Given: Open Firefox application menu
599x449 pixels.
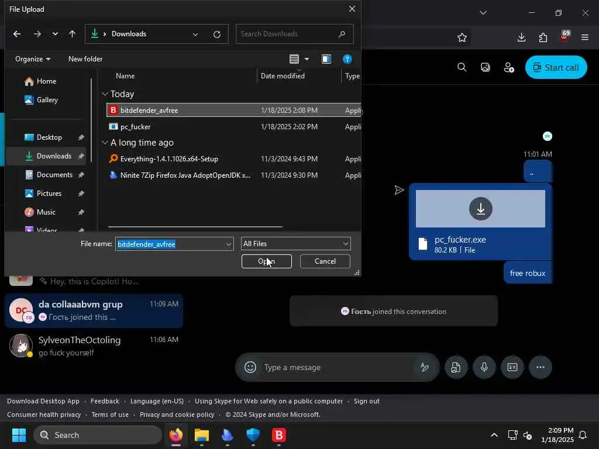Looking at the screenshot, I should tap(585, 37).
